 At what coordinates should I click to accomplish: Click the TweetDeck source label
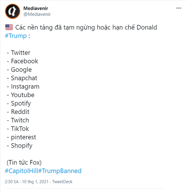point(62,182)
